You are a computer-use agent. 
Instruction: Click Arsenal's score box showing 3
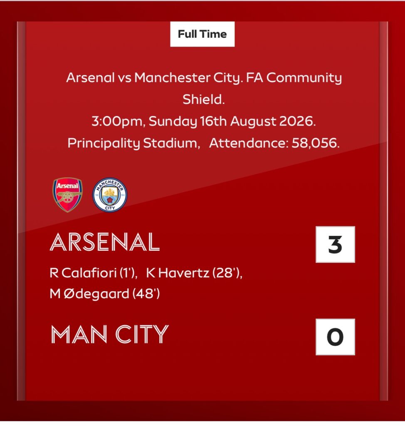pyautogui.click(x=335, y=245)
